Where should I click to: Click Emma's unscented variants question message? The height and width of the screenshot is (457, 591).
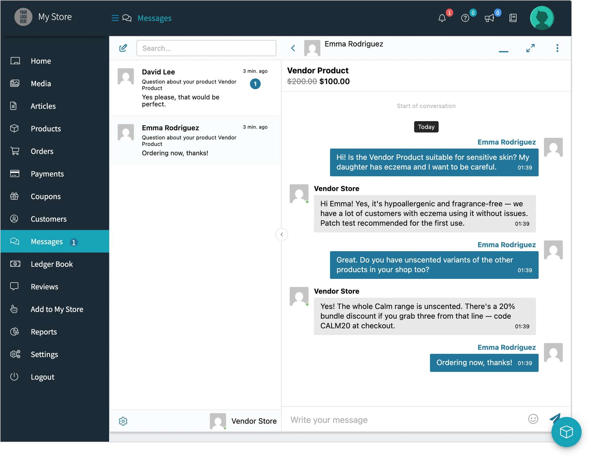434,265
